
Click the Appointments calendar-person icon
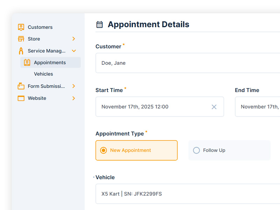27,63
